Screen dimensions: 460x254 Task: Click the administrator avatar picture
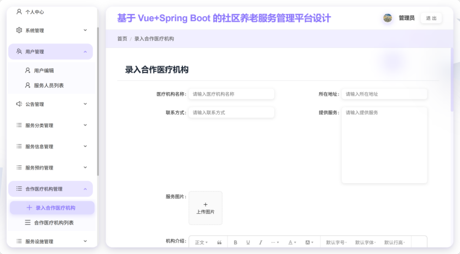pyautogui.click(x=387, y=18)
